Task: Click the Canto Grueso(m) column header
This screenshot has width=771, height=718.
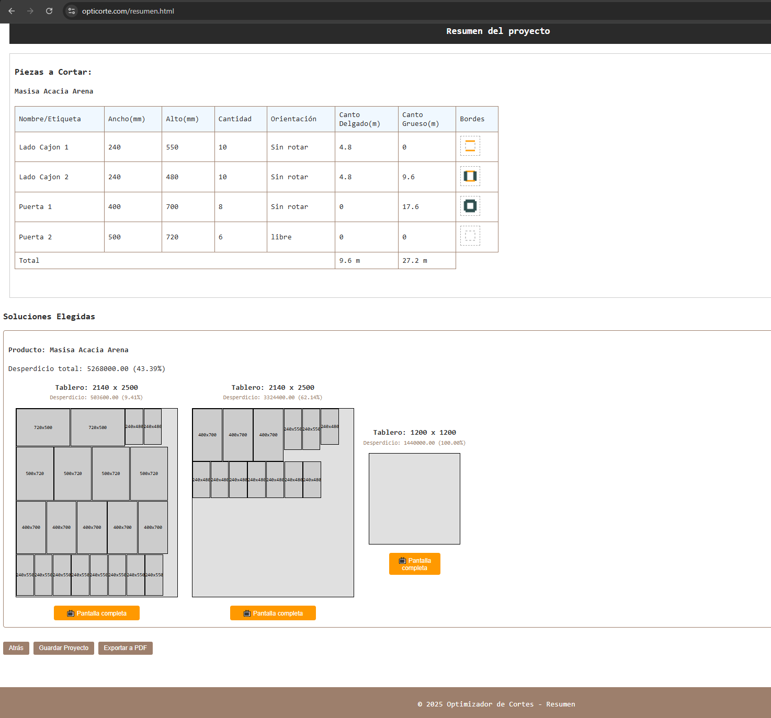Action: (x=427, y=119)
